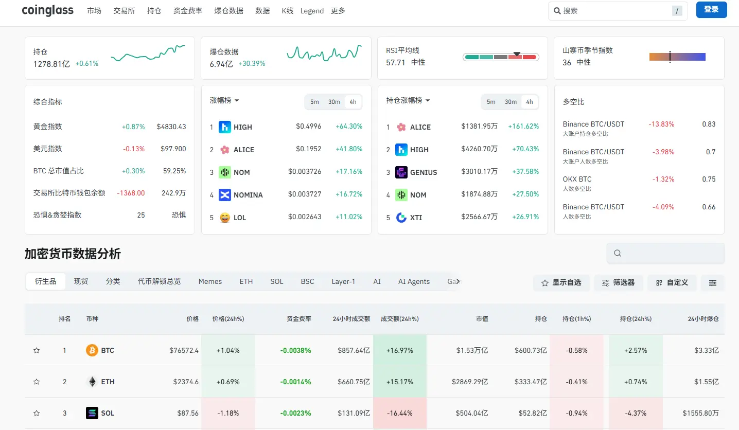
Task: Click the coinglass logo
Action: [48, 10]
